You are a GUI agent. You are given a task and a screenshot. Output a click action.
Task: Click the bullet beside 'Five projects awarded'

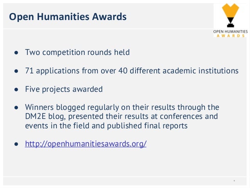[16, 89]
